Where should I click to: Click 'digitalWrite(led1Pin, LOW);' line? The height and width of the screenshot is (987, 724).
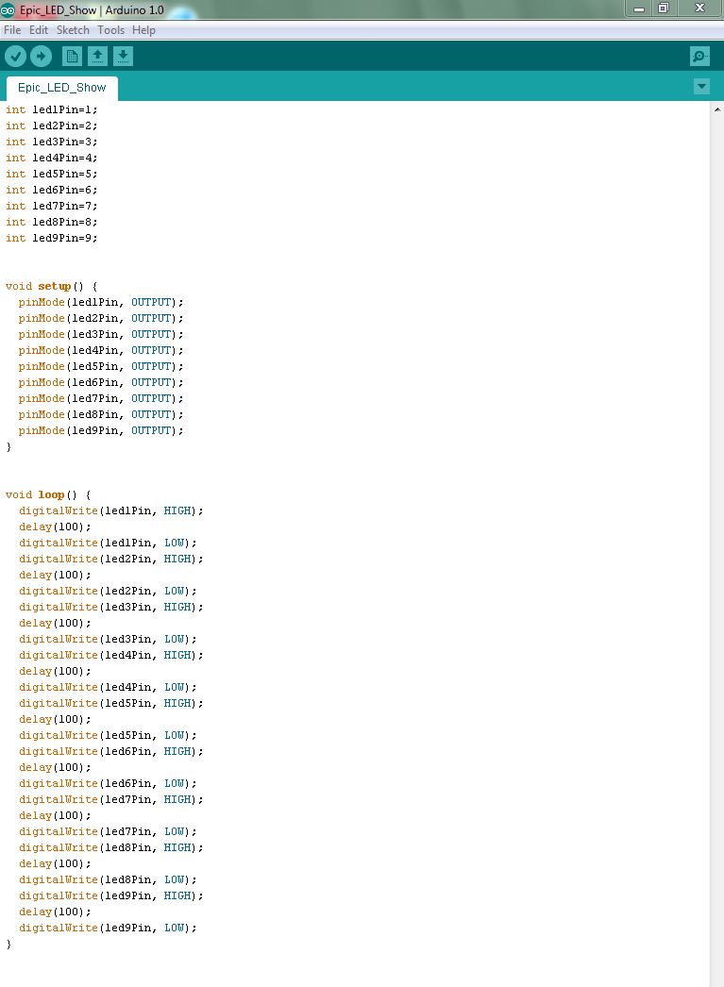coord(108,544)
